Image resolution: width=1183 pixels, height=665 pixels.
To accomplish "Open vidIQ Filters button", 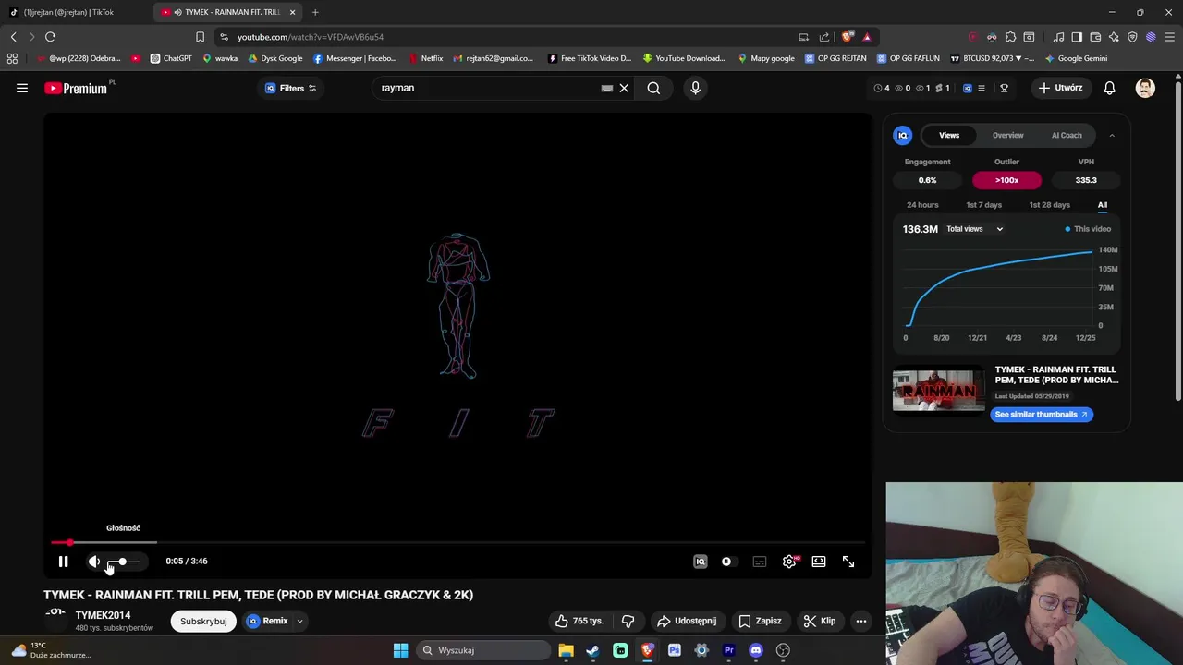I will pyautogui.click(x=291, y=88).
